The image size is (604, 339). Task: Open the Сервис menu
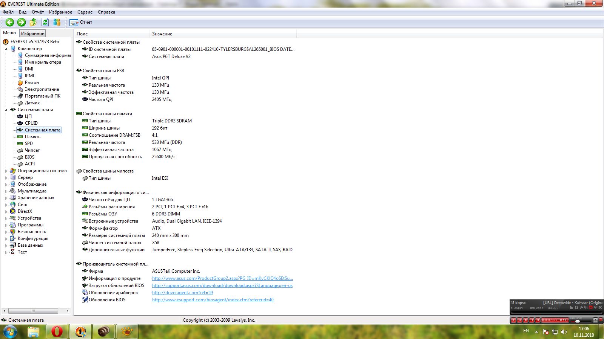pyautogui.click(x=85, y=12)
